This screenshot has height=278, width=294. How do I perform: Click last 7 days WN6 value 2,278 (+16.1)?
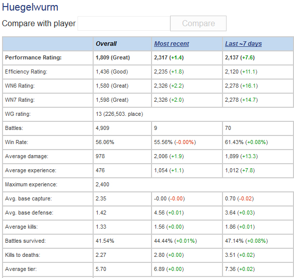point(241,86)
